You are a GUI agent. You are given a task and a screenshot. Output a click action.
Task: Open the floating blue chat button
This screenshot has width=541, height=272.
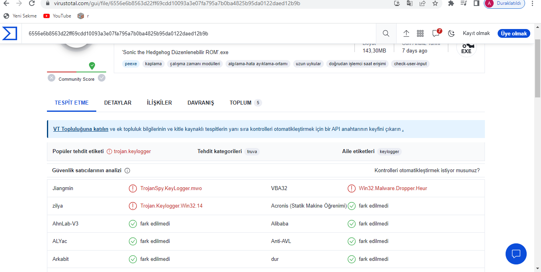point(516,254)
